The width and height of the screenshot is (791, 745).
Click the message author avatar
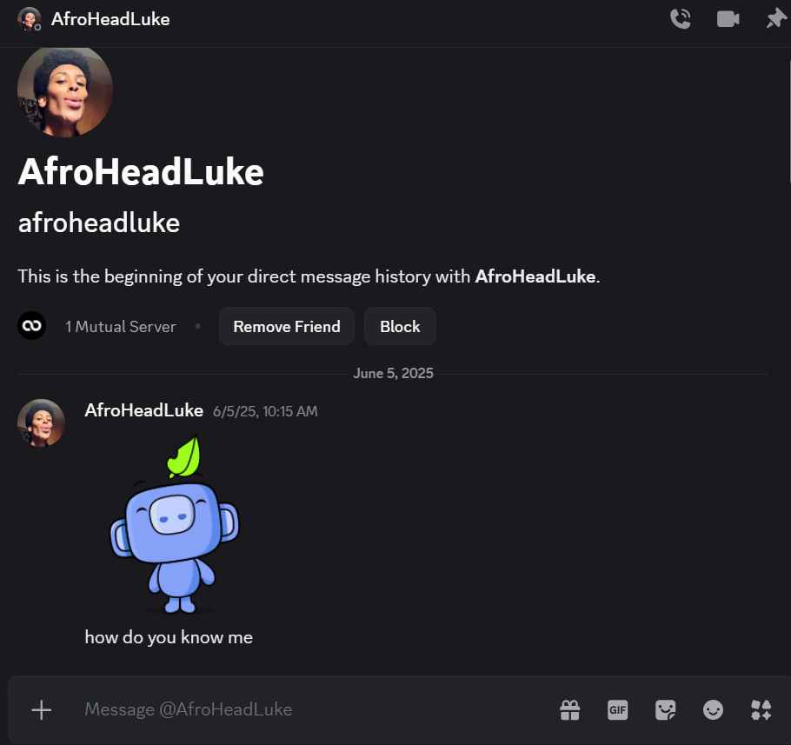pyautogui.click(x=41, y=423)
